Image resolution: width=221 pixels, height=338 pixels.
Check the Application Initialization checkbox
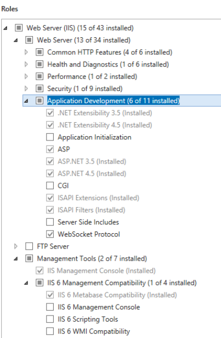[x=50, y=137]
